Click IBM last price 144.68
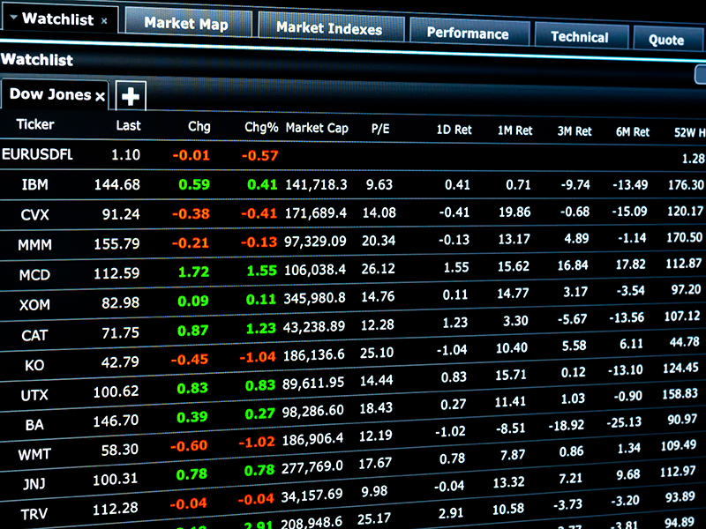Screen dimensions: 706x529 click(117, 184)
